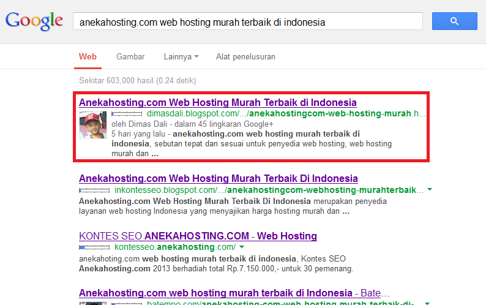Expand the arrow beside inkontesseo.blogspot.com URL
This screenshot has height=305, width=486.
tap(430, 189)
